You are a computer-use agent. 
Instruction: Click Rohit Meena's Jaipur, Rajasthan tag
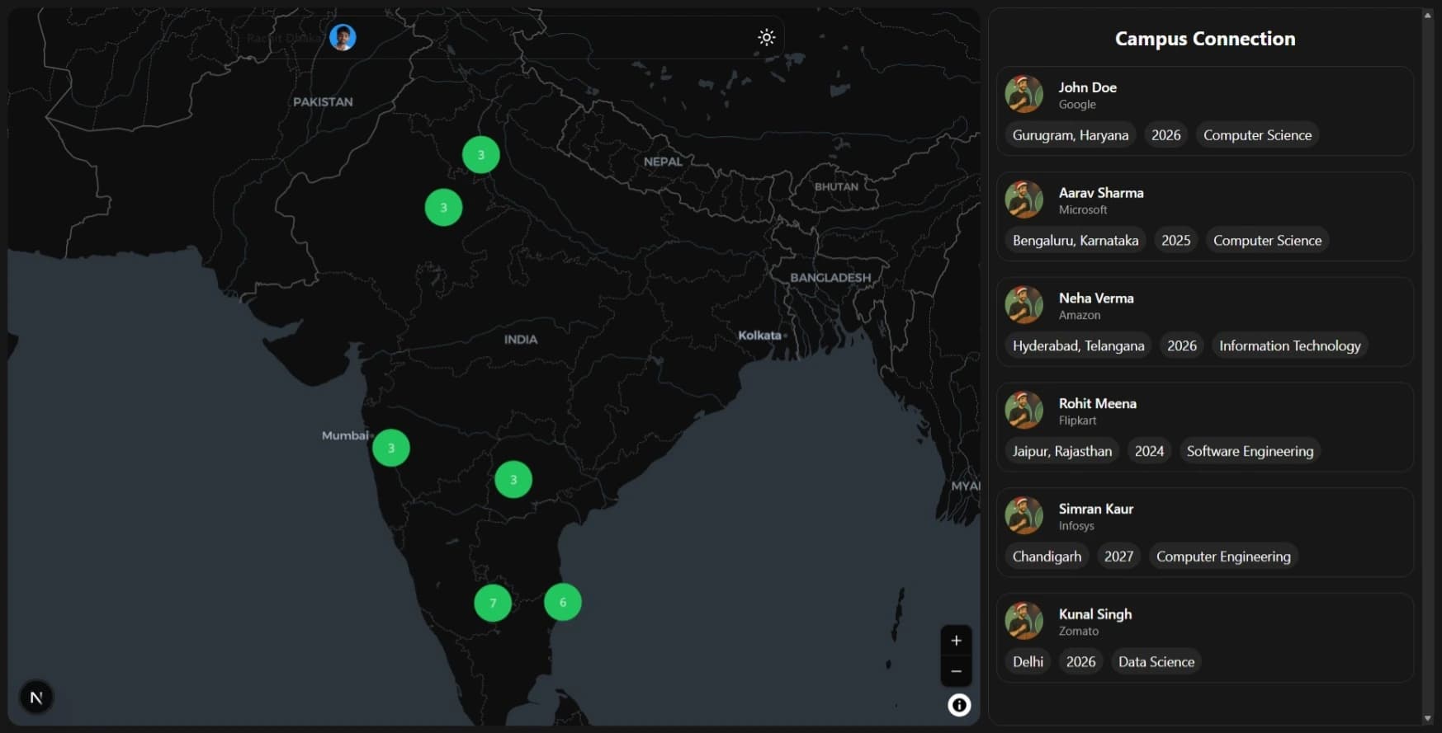pos(1061,451)
